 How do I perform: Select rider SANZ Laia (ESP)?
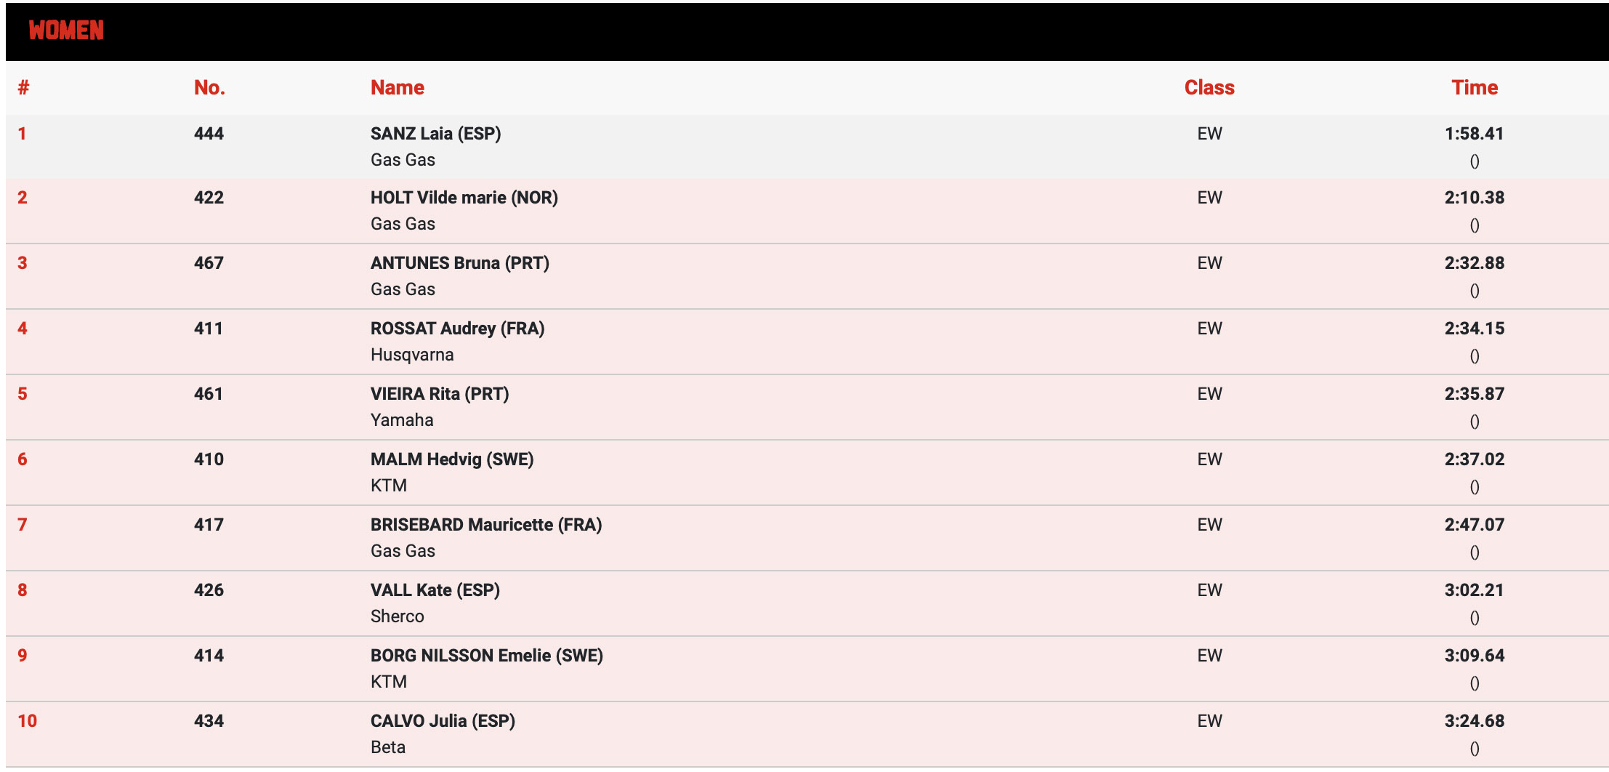(x=435, y=134)
